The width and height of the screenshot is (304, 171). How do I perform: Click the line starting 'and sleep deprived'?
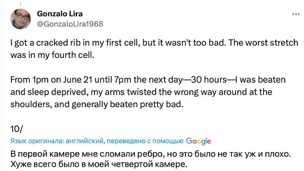tap(114, 92)
